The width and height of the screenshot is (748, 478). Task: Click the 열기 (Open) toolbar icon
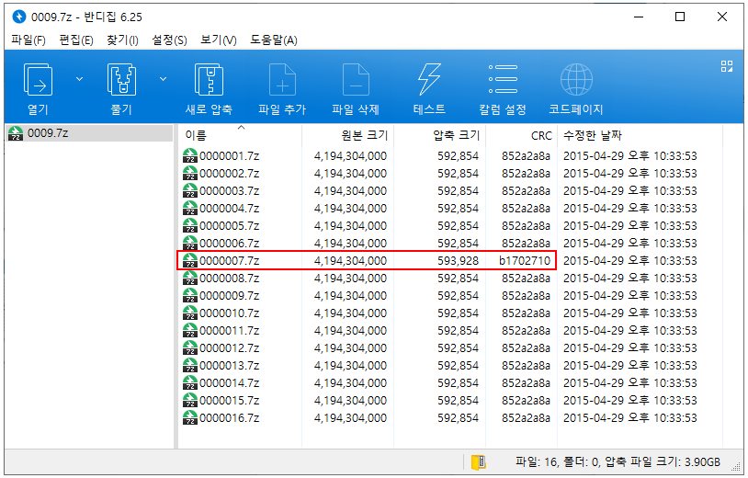tap(38, 80)
